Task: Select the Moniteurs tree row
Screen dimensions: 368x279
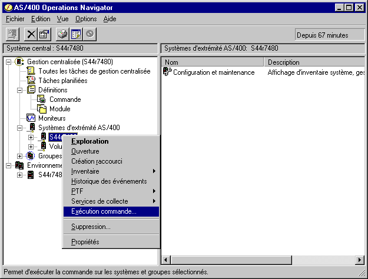Action: tap(52, 118)
